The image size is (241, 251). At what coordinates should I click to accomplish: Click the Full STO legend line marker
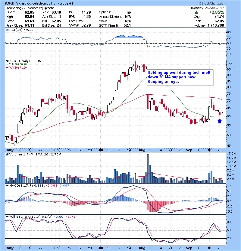coord(7,217)
